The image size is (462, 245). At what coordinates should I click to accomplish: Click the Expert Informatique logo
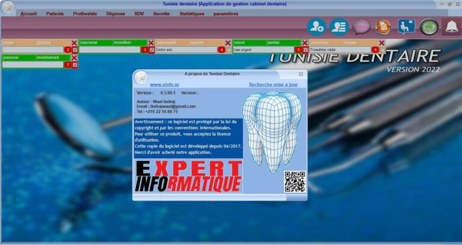pyautogui.click(x=188, y=176)
